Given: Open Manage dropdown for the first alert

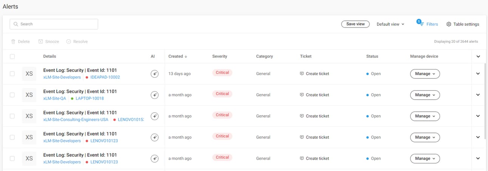Looking at the screenshot, I should coord(425,74).
